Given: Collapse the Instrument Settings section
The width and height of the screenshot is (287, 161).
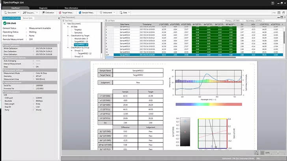Looking at the screenshot, I should click(4, 70).
